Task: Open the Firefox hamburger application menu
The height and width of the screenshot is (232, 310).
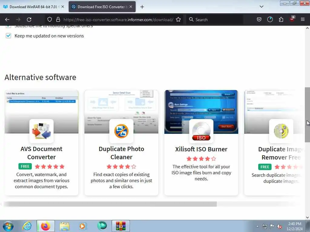Action: [303, 20]
